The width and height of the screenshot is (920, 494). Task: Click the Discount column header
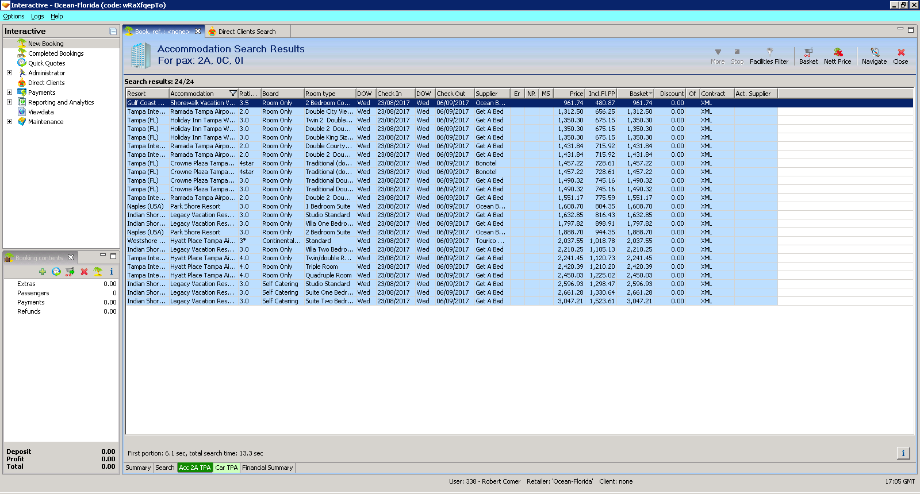pos(670,94)
